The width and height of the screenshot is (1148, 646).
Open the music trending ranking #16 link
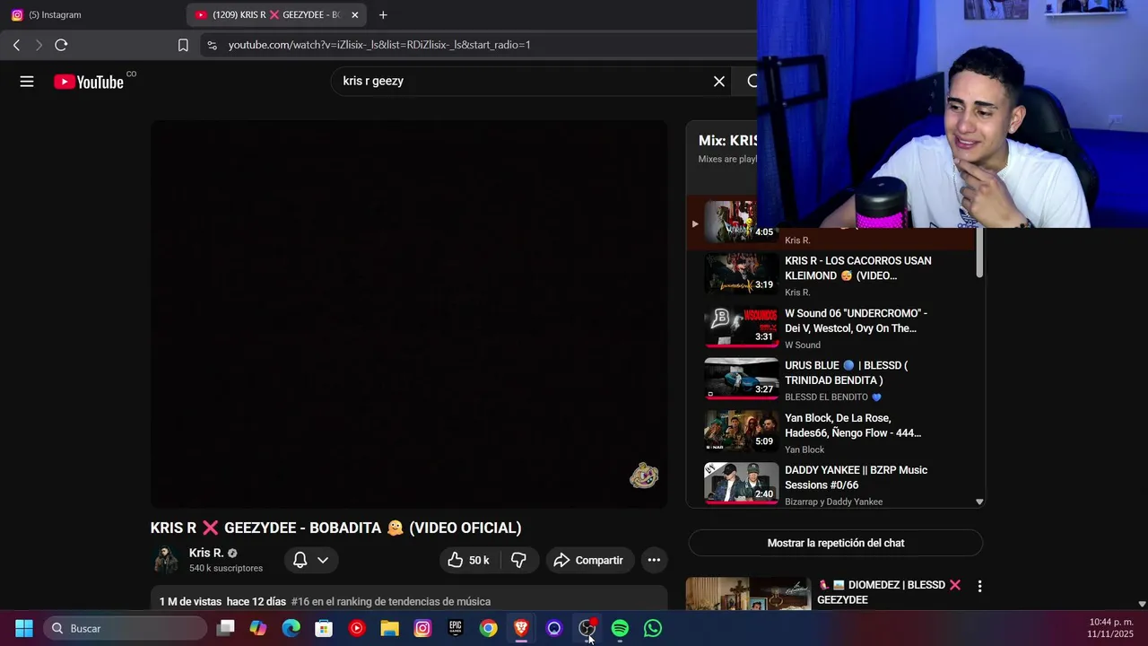[391, 602]
